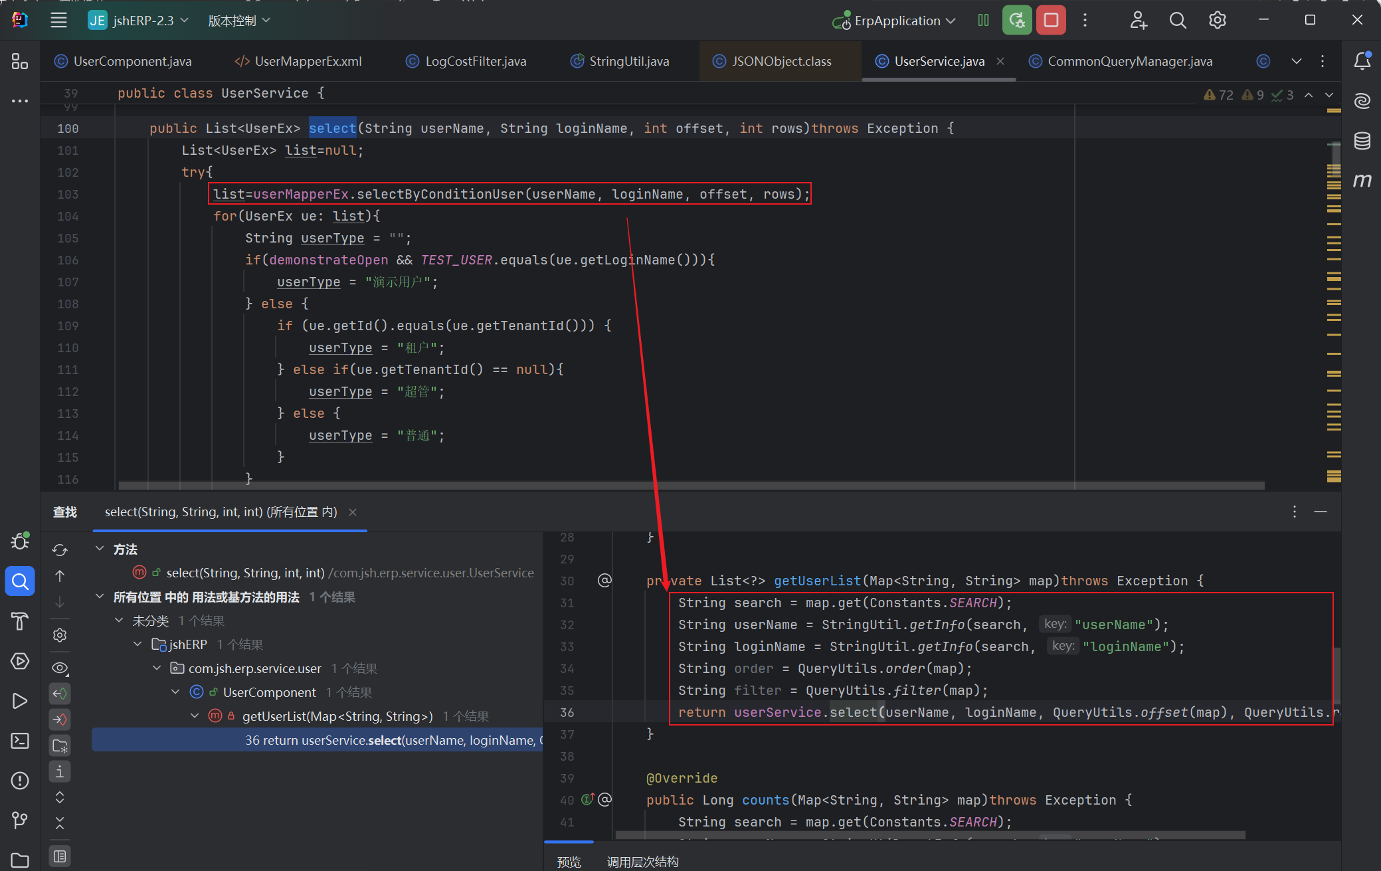Show the hidden editor tabs dropdown

point(1296,61)
